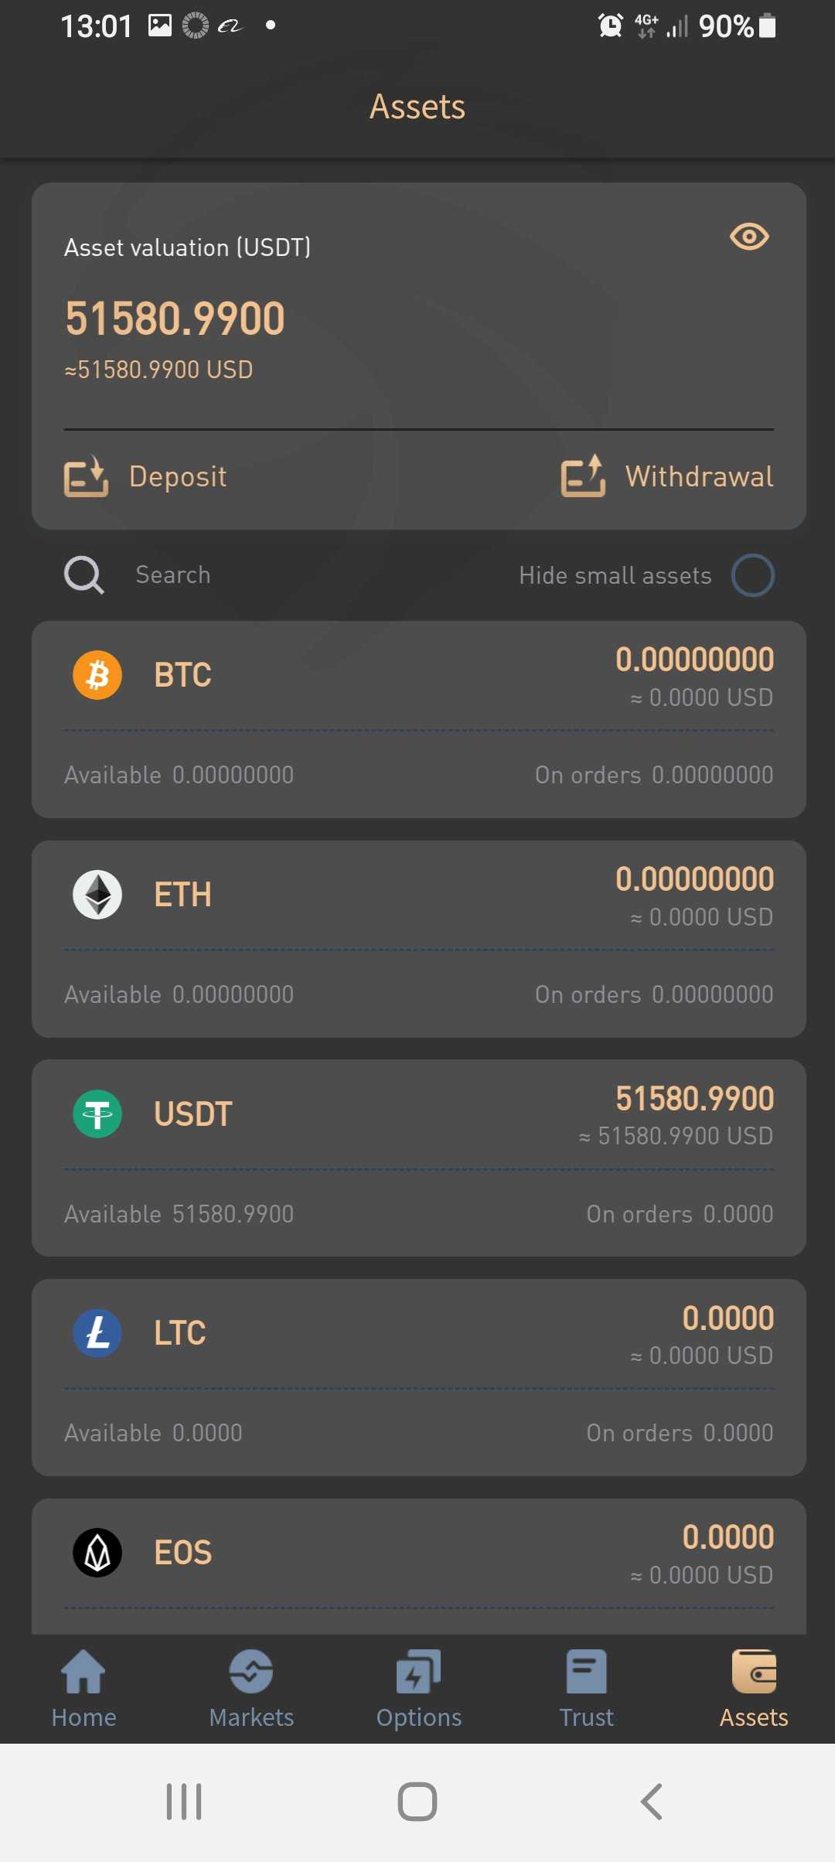Click the search magnifier icon
The height and width of the screenshot is (1862, 835).
83,575
